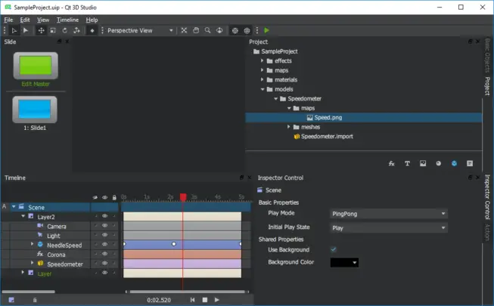
Task: Open the File menu
Action: [8, 20]
